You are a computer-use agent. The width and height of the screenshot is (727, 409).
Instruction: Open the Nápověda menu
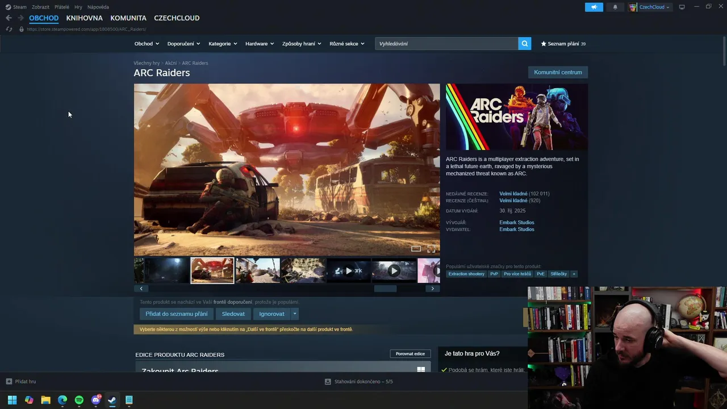tap(98, 7)
